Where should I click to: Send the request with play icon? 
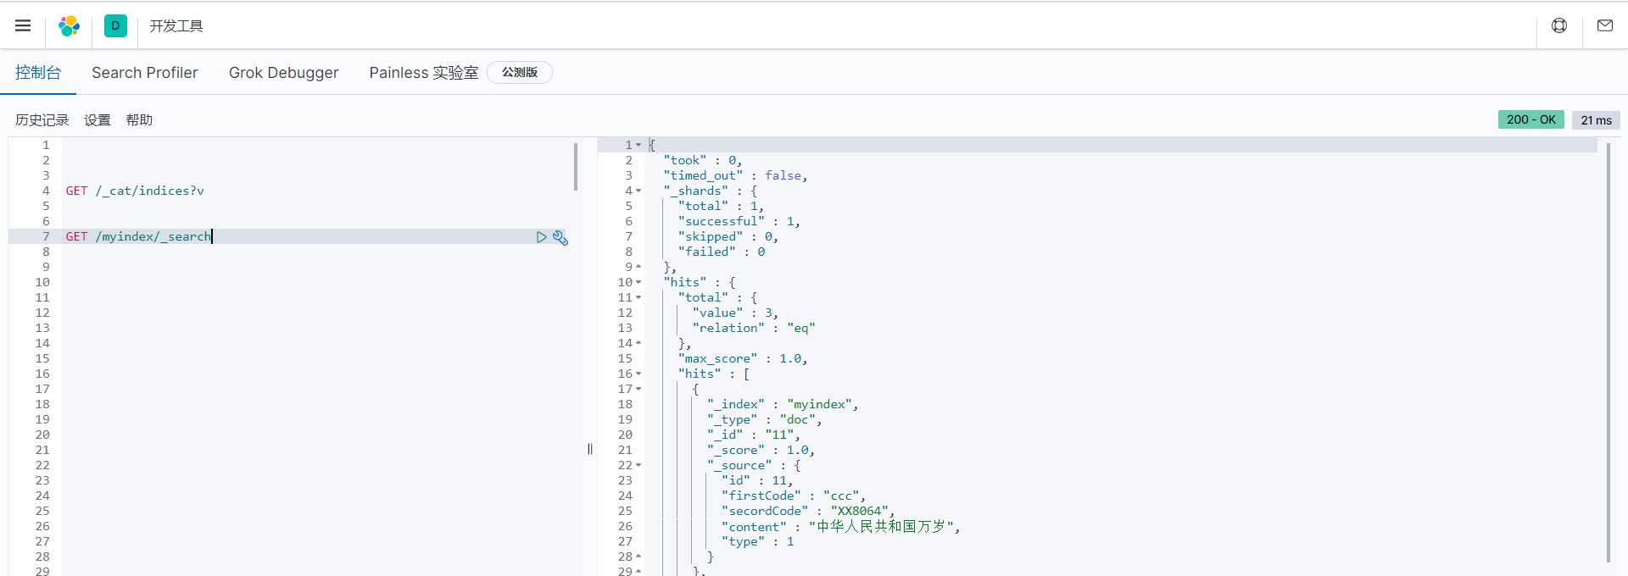542,237
